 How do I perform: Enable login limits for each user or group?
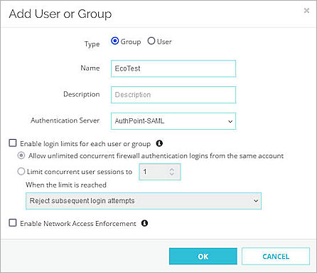pos(13,143)
